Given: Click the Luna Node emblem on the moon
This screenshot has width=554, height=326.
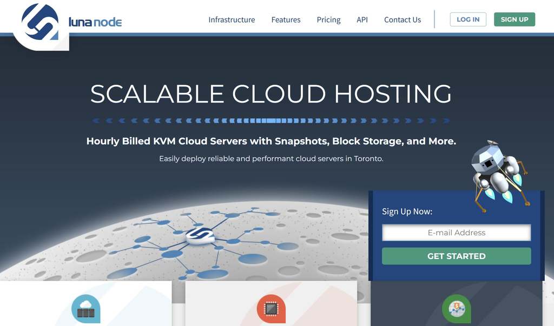Looking at the screenshot, I should (200, 235).
